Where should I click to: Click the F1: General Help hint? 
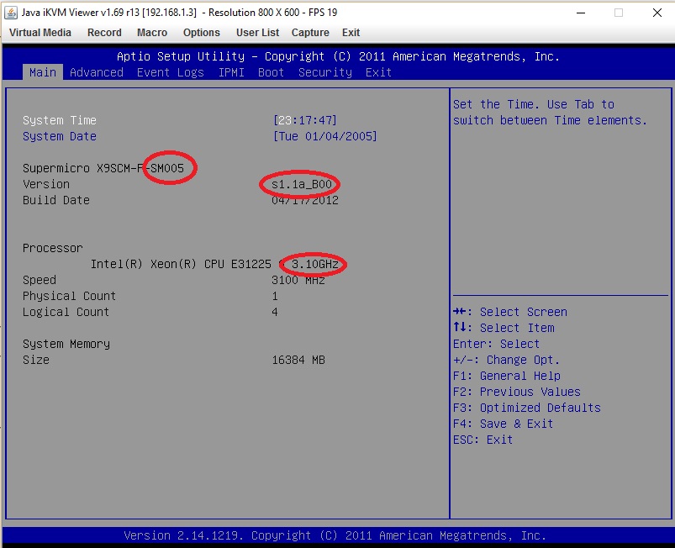(507, 376)
